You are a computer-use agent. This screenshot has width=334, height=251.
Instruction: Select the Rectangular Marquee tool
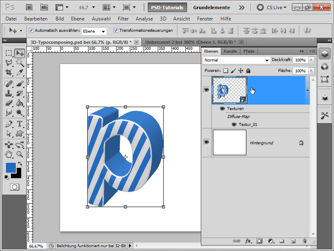pyautogui.click(x=8, y=53)
